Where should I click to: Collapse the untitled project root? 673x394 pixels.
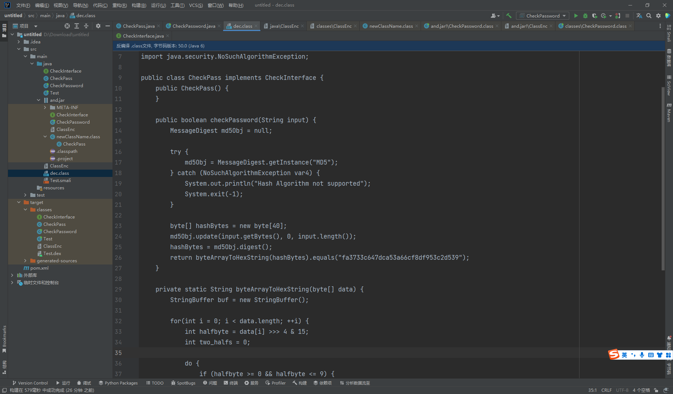[12, 34]
